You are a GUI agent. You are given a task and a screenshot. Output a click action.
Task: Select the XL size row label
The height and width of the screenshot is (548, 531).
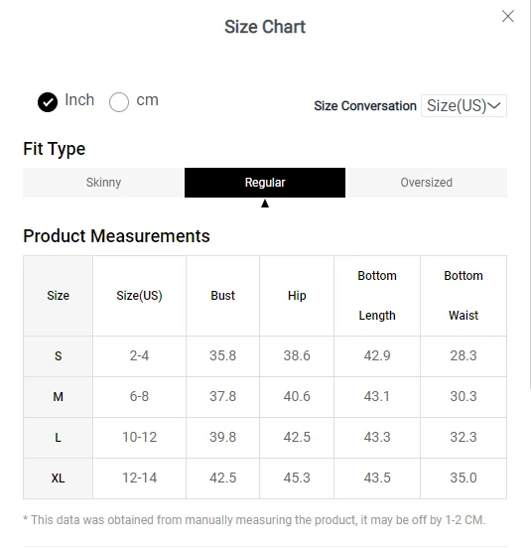[58, 479]
